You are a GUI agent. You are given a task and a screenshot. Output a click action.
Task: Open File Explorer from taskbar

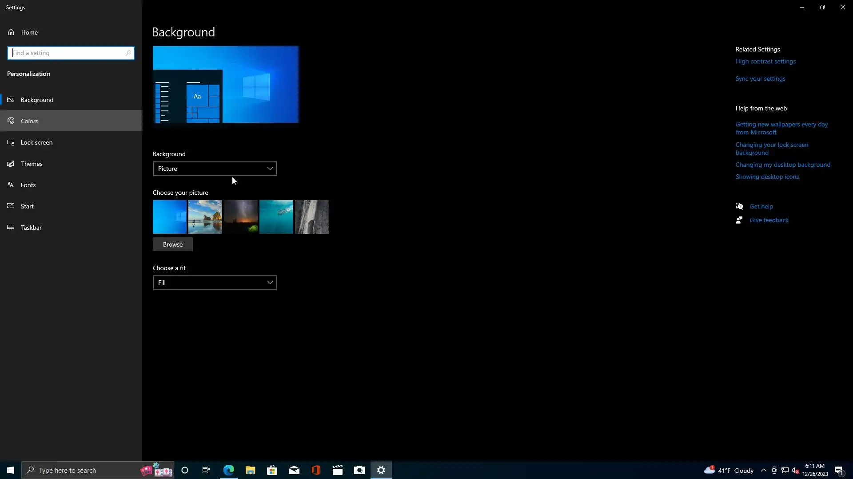click(251, 470)
